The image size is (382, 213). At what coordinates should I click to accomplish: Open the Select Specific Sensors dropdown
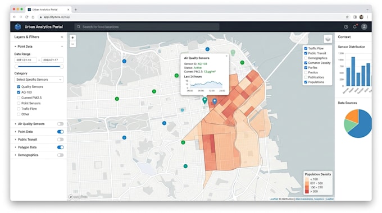click(39, 80)
